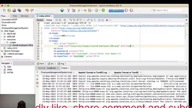Viewport: 192px width, 108px height.
Task: Click the green start server icon in Output
Action: coord(37,79)
